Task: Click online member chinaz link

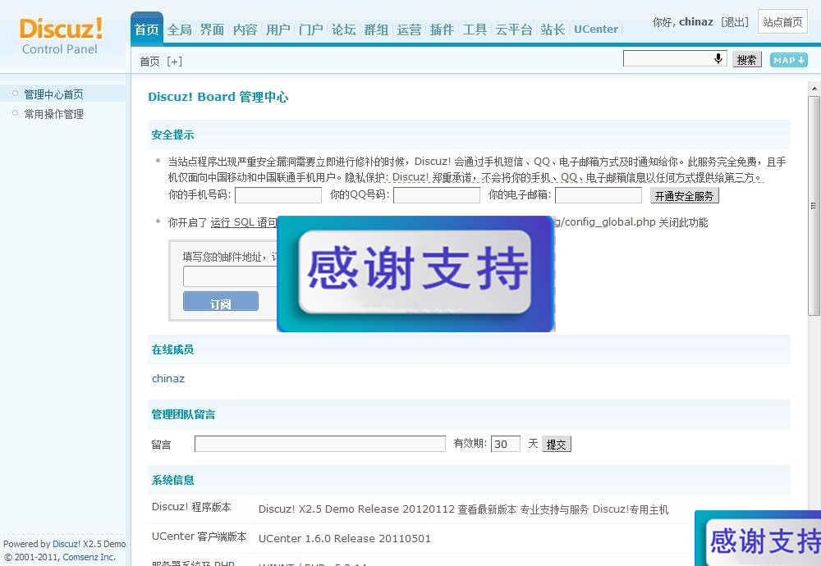Action: coord(168,379)
